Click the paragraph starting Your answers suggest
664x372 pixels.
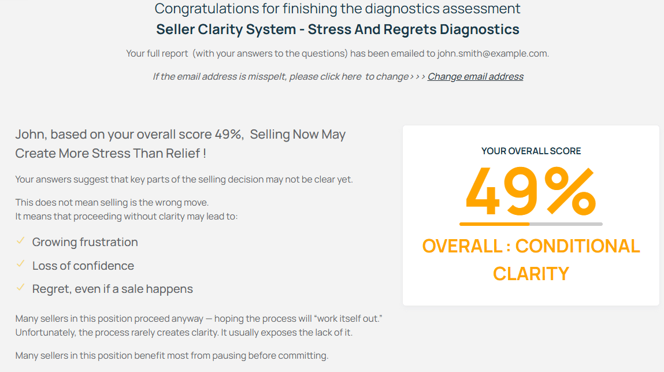point(184,180)
